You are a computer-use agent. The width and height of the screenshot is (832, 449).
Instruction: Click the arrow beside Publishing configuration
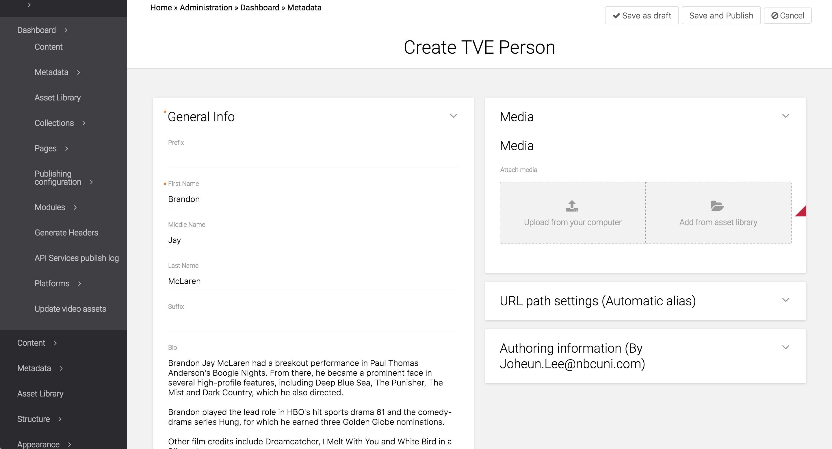91,182
